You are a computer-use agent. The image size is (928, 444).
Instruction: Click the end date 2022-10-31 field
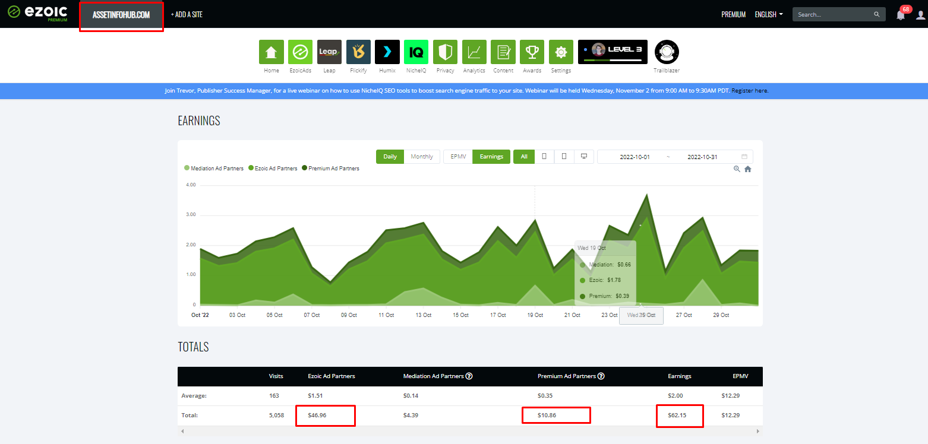pos(702,157)
